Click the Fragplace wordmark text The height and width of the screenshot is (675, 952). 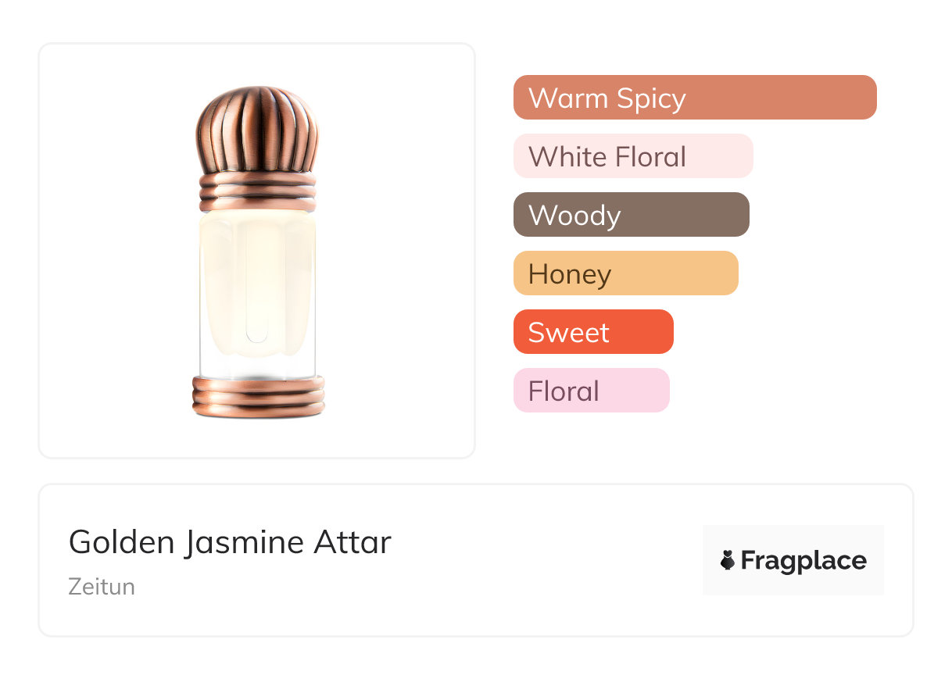pyautogui.click(x=803, y=560)
